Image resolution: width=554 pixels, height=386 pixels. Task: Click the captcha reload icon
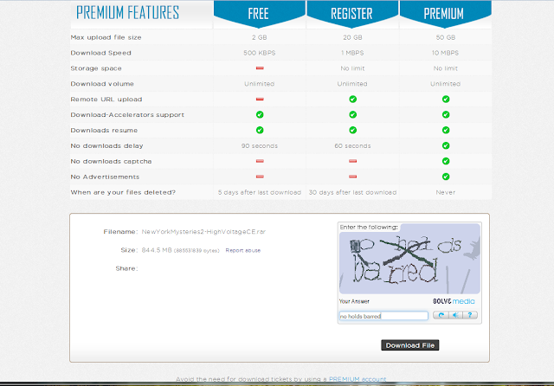coord(441,315)
